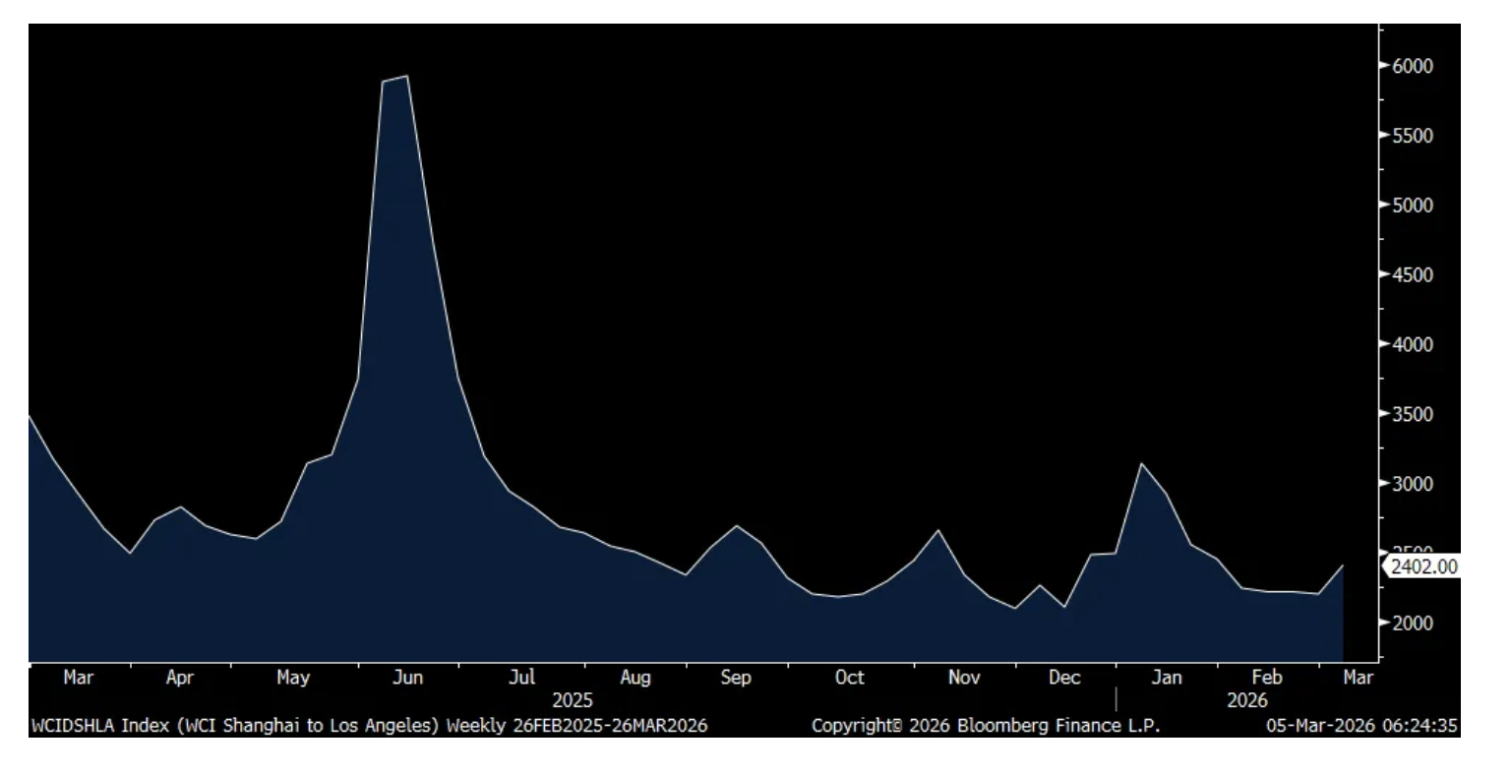
Task: Click the Jan month label
Action: pos(1167,678)
